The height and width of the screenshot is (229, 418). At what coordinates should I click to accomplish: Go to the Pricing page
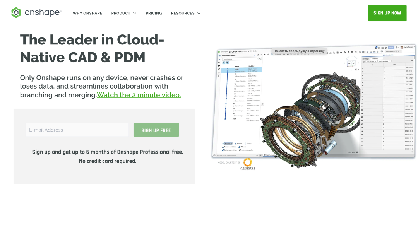(x=154, y=13)
